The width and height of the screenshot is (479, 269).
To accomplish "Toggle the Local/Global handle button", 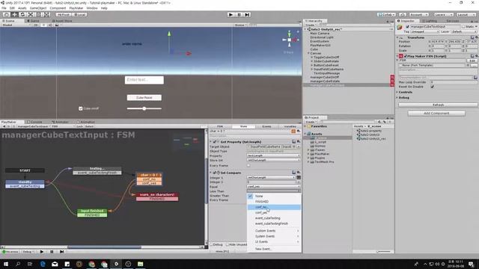I will [x=79, y=15].
